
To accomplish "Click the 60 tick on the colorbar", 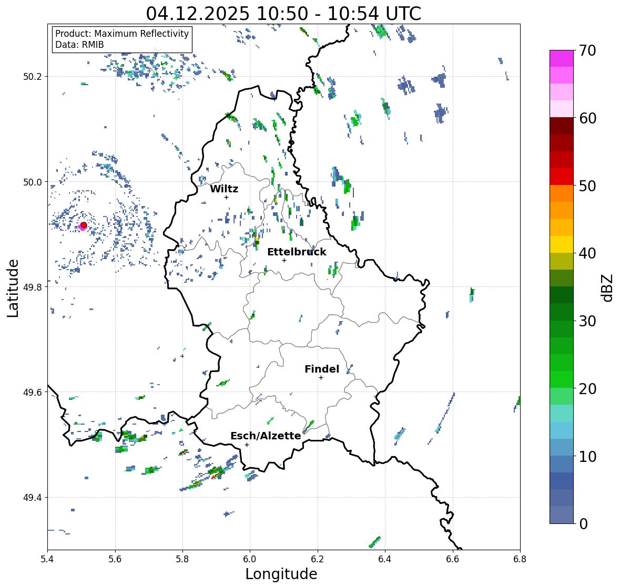I will pos(587,118).
